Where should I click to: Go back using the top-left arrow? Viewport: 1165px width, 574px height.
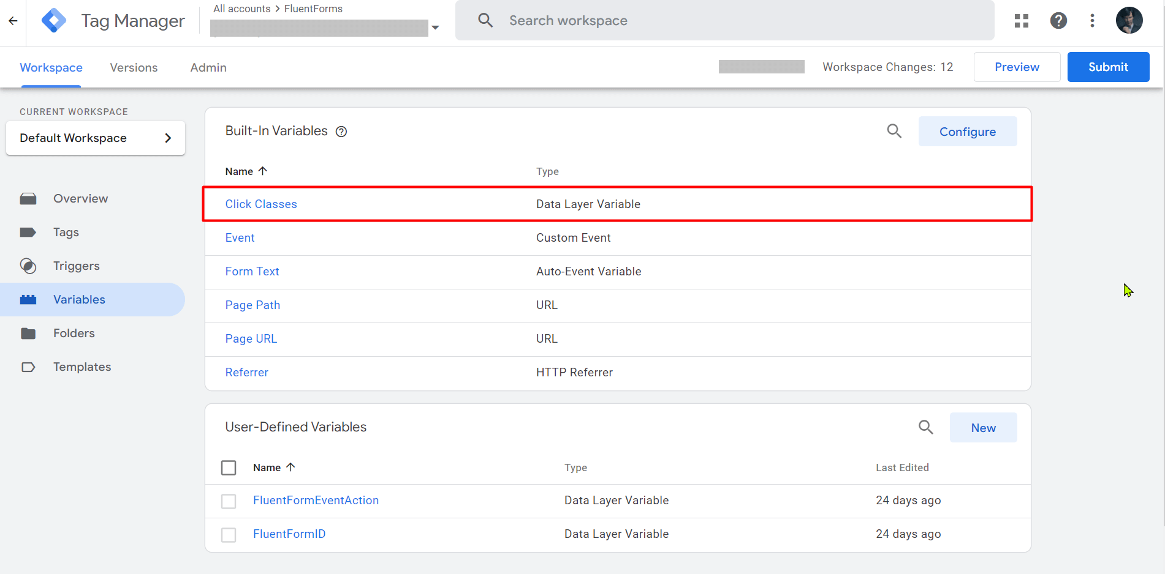click(x=13, y=21)
